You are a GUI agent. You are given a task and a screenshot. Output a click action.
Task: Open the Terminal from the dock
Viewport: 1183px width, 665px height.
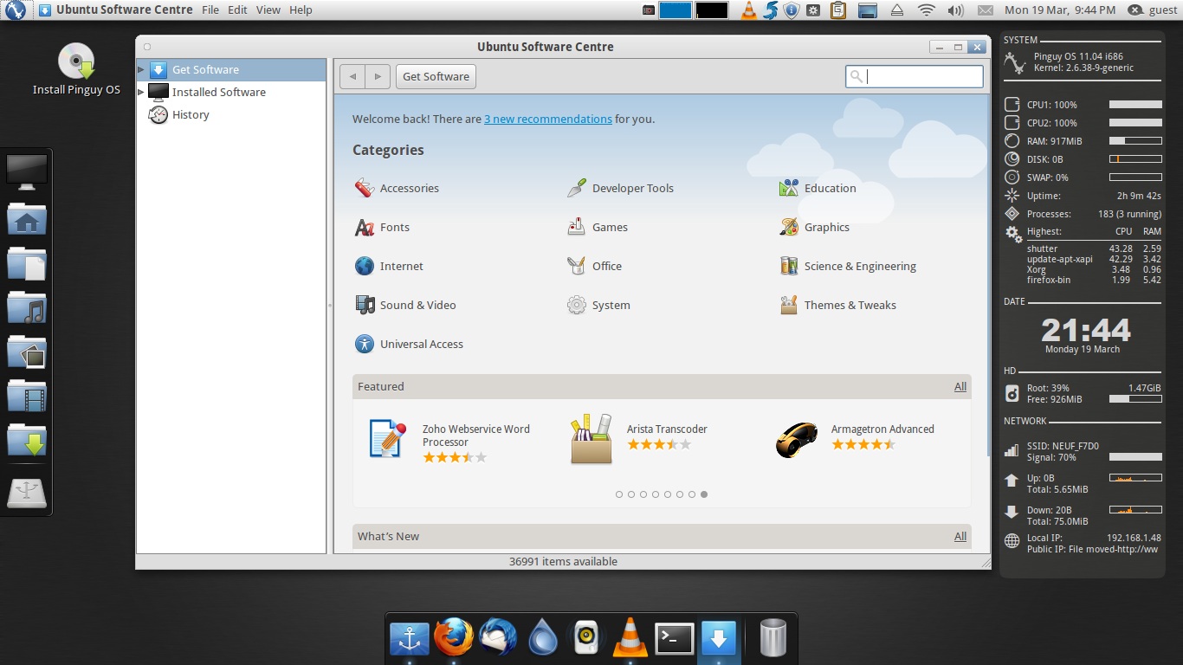674,639
